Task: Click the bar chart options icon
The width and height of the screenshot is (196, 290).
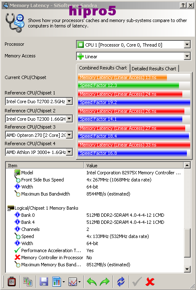Action: [56, 282]
